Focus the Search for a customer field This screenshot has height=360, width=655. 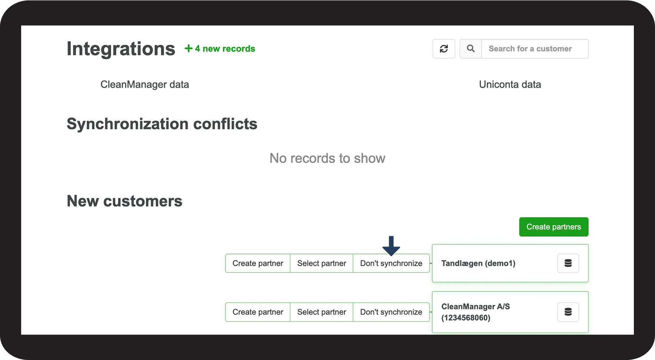(535, 49)
